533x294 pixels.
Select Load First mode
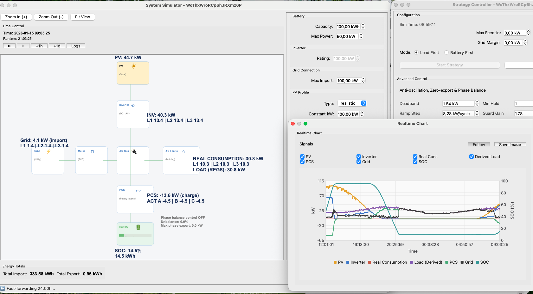pyautogui.click(x=416, y=52)
